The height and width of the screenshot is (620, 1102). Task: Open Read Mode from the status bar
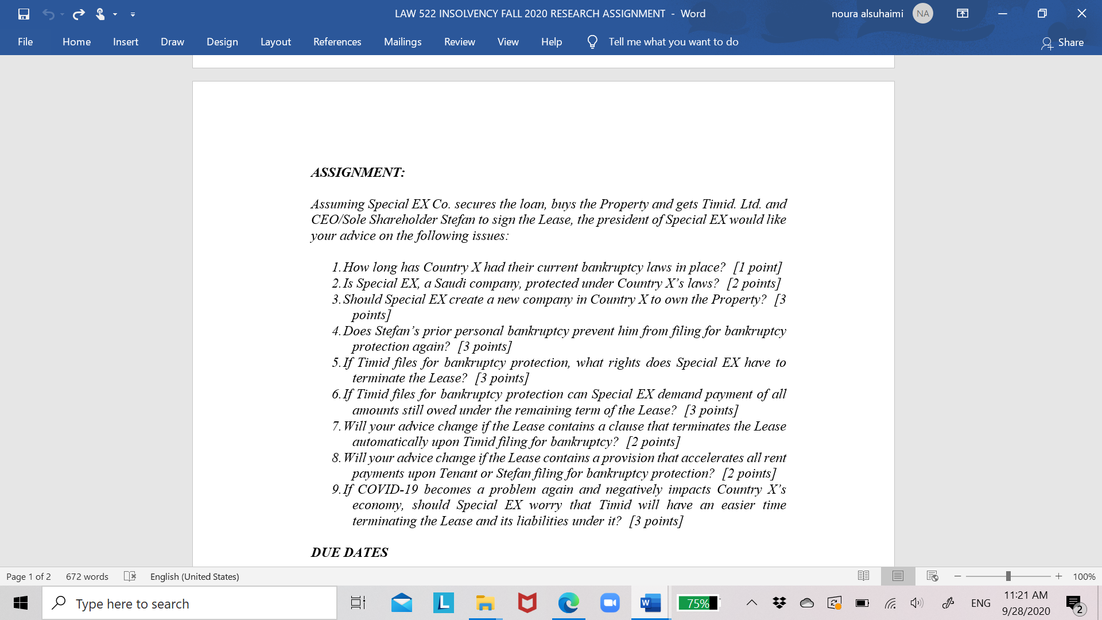point(864,576)
